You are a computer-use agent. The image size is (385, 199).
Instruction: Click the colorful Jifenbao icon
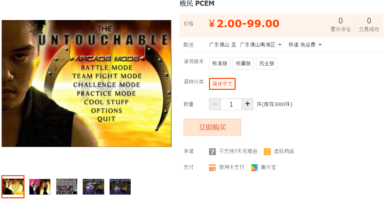[254, 167]
